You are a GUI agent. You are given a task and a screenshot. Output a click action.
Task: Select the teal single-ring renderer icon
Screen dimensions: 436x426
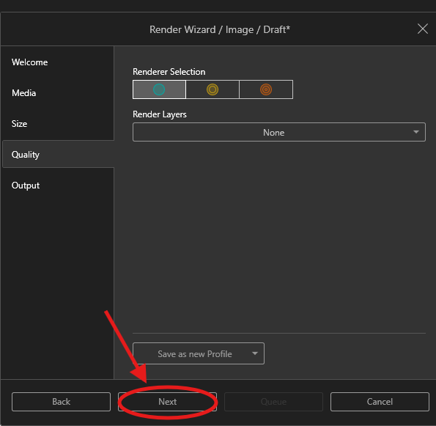[x=159, y=89]
